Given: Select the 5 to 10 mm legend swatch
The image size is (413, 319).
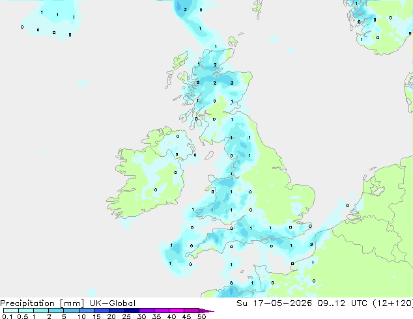Looking at the screenshot, I should click(x=71, y=311).
